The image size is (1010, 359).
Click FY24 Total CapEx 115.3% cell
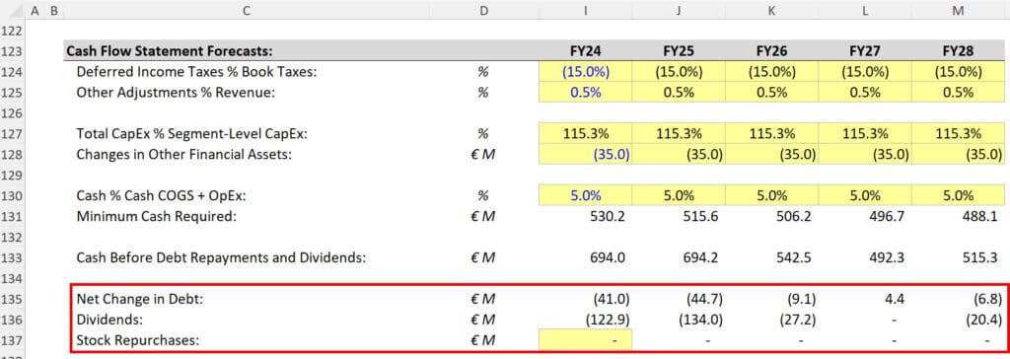point(586,134)
